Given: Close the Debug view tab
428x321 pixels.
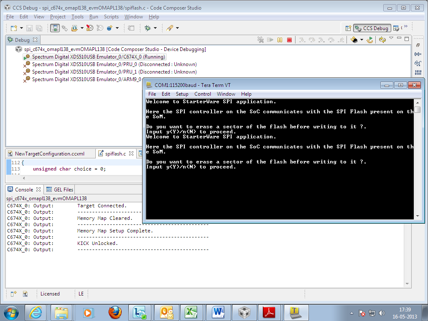Looking at the screenshot, I should point(35,40).
